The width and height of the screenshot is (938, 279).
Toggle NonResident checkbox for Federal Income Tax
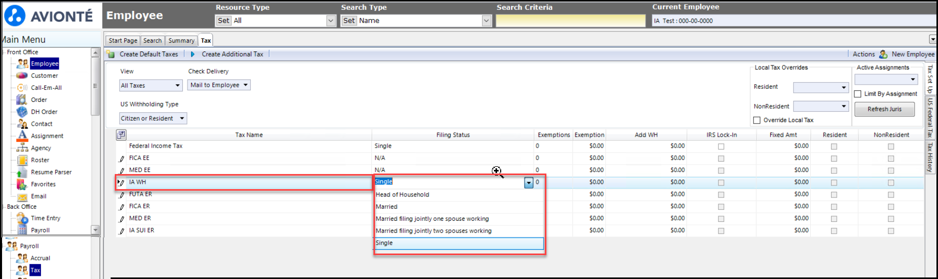click(x=891, y=147)
